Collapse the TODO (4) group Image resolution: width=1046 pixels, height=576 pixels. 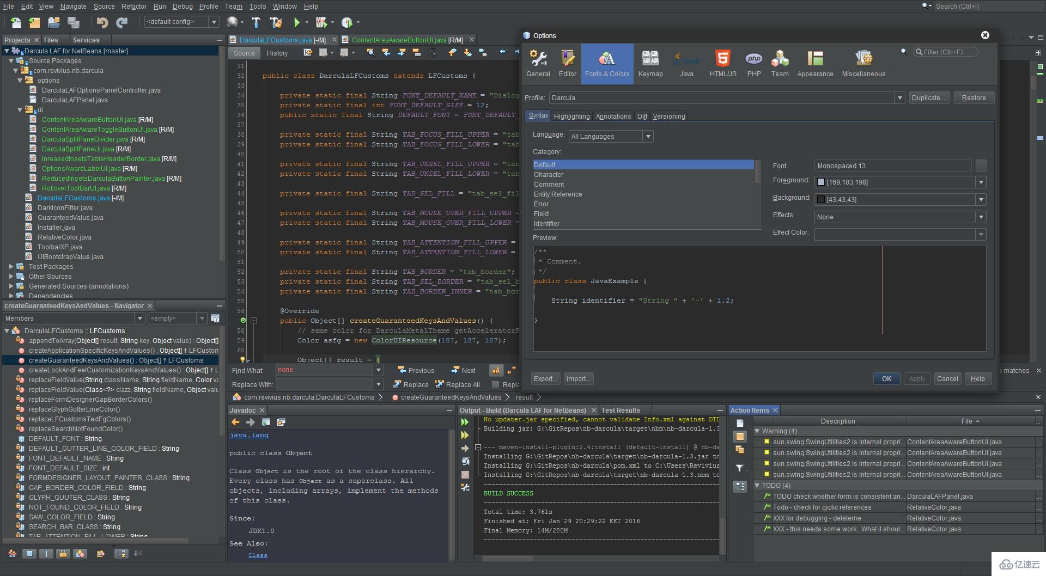[757, 486]
